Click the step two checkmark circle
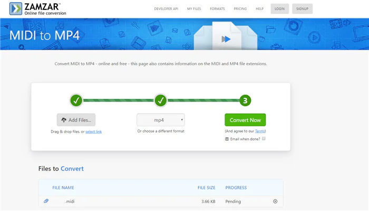 [x=161, y=101]
